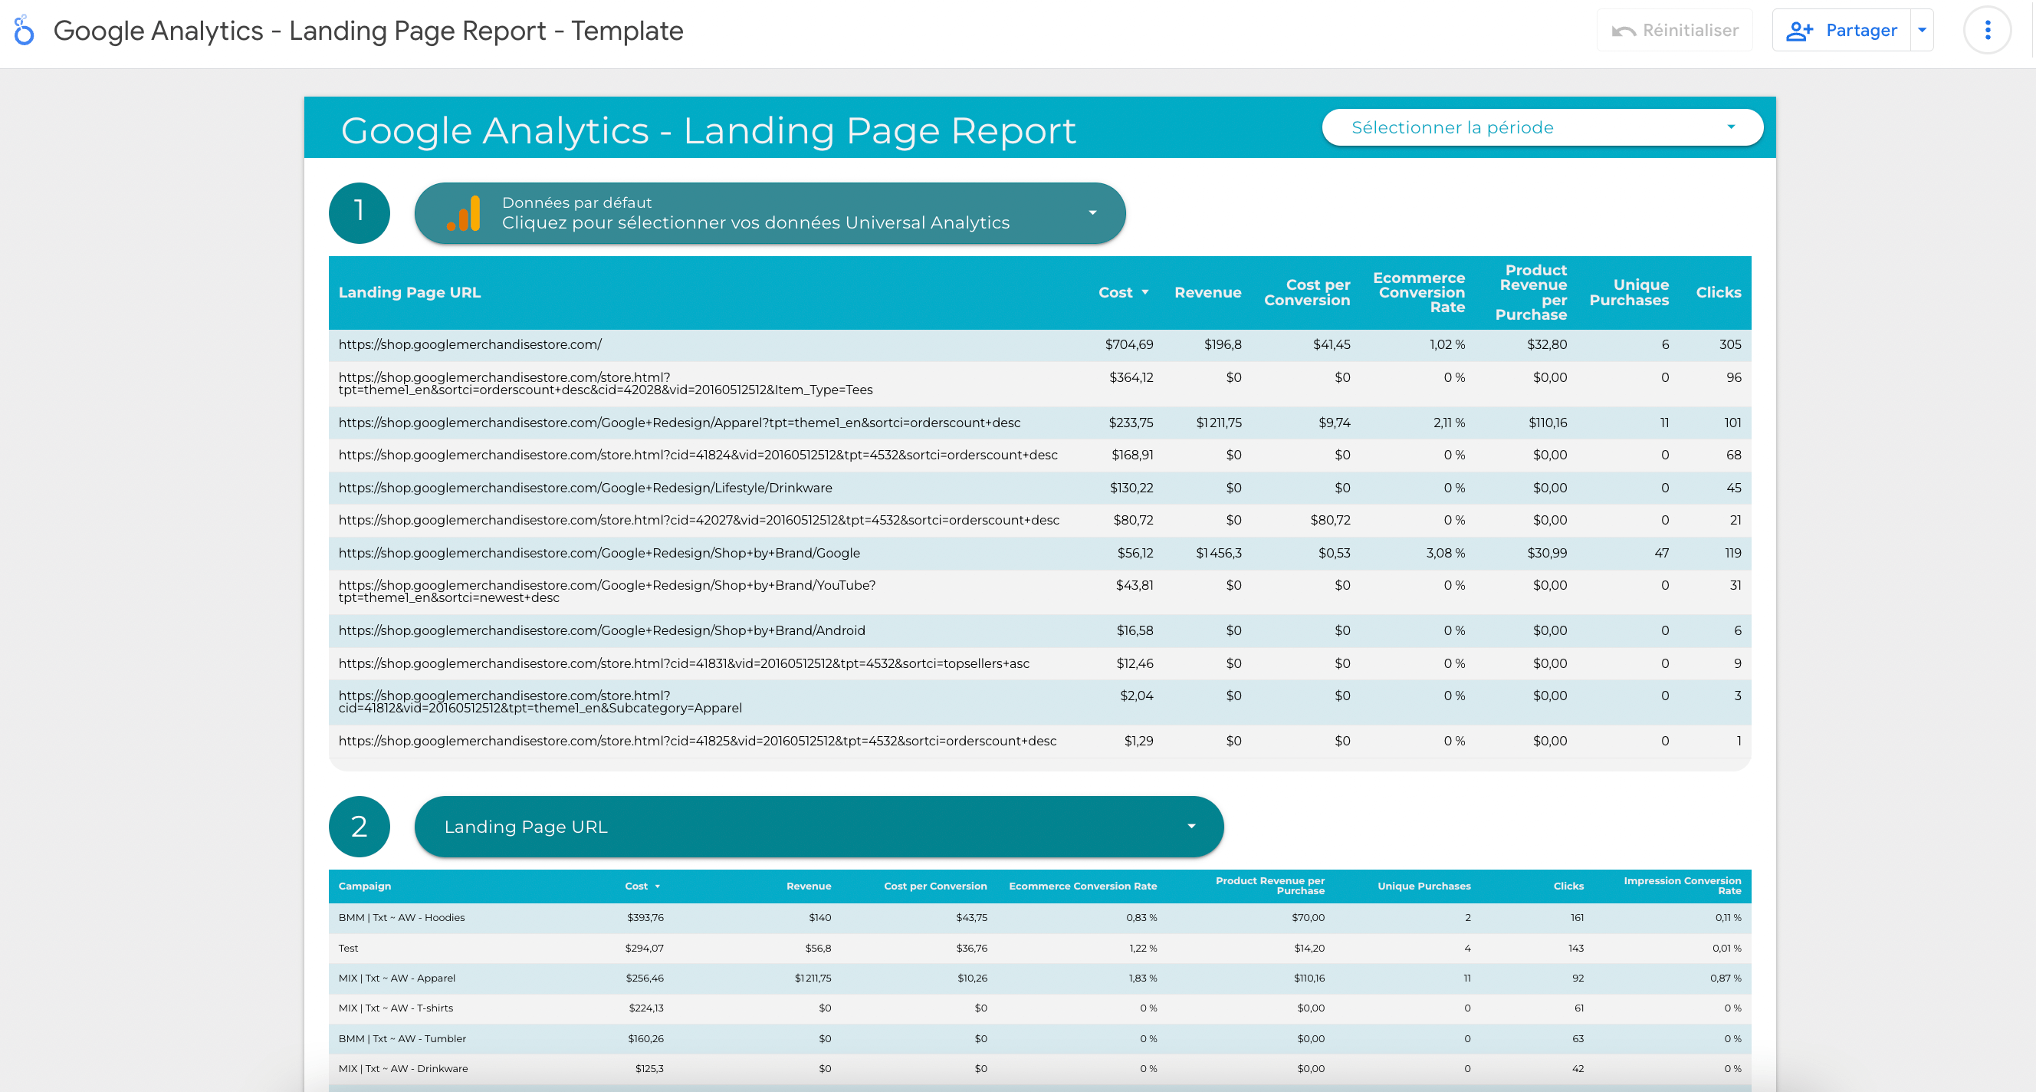Select the URL row with cid=41825
Screen dimensions: 2036x1092
point(1039,741)
